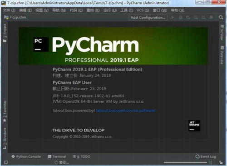Open the 文件 (F) menu
Image resolution: width=227 pixels, height=166 pixels.
(9, 10)
